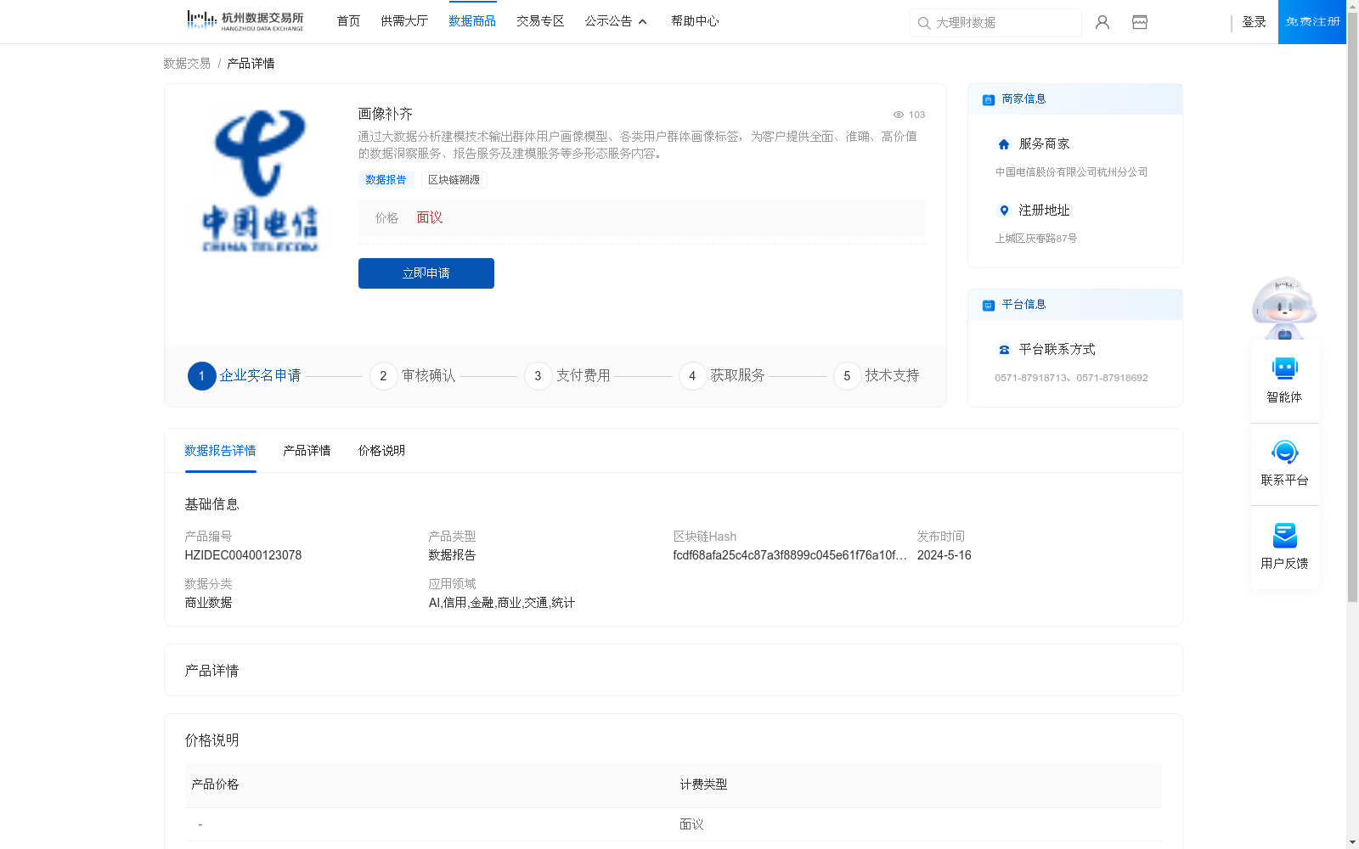Expand the 公示公告 dropdown menu

(616, 21)
